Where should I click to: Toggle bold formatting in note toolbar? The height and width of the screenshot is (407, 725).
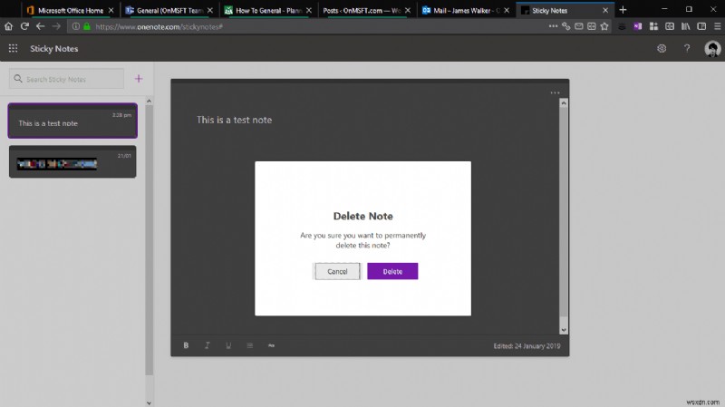click(x=186, y=345)
